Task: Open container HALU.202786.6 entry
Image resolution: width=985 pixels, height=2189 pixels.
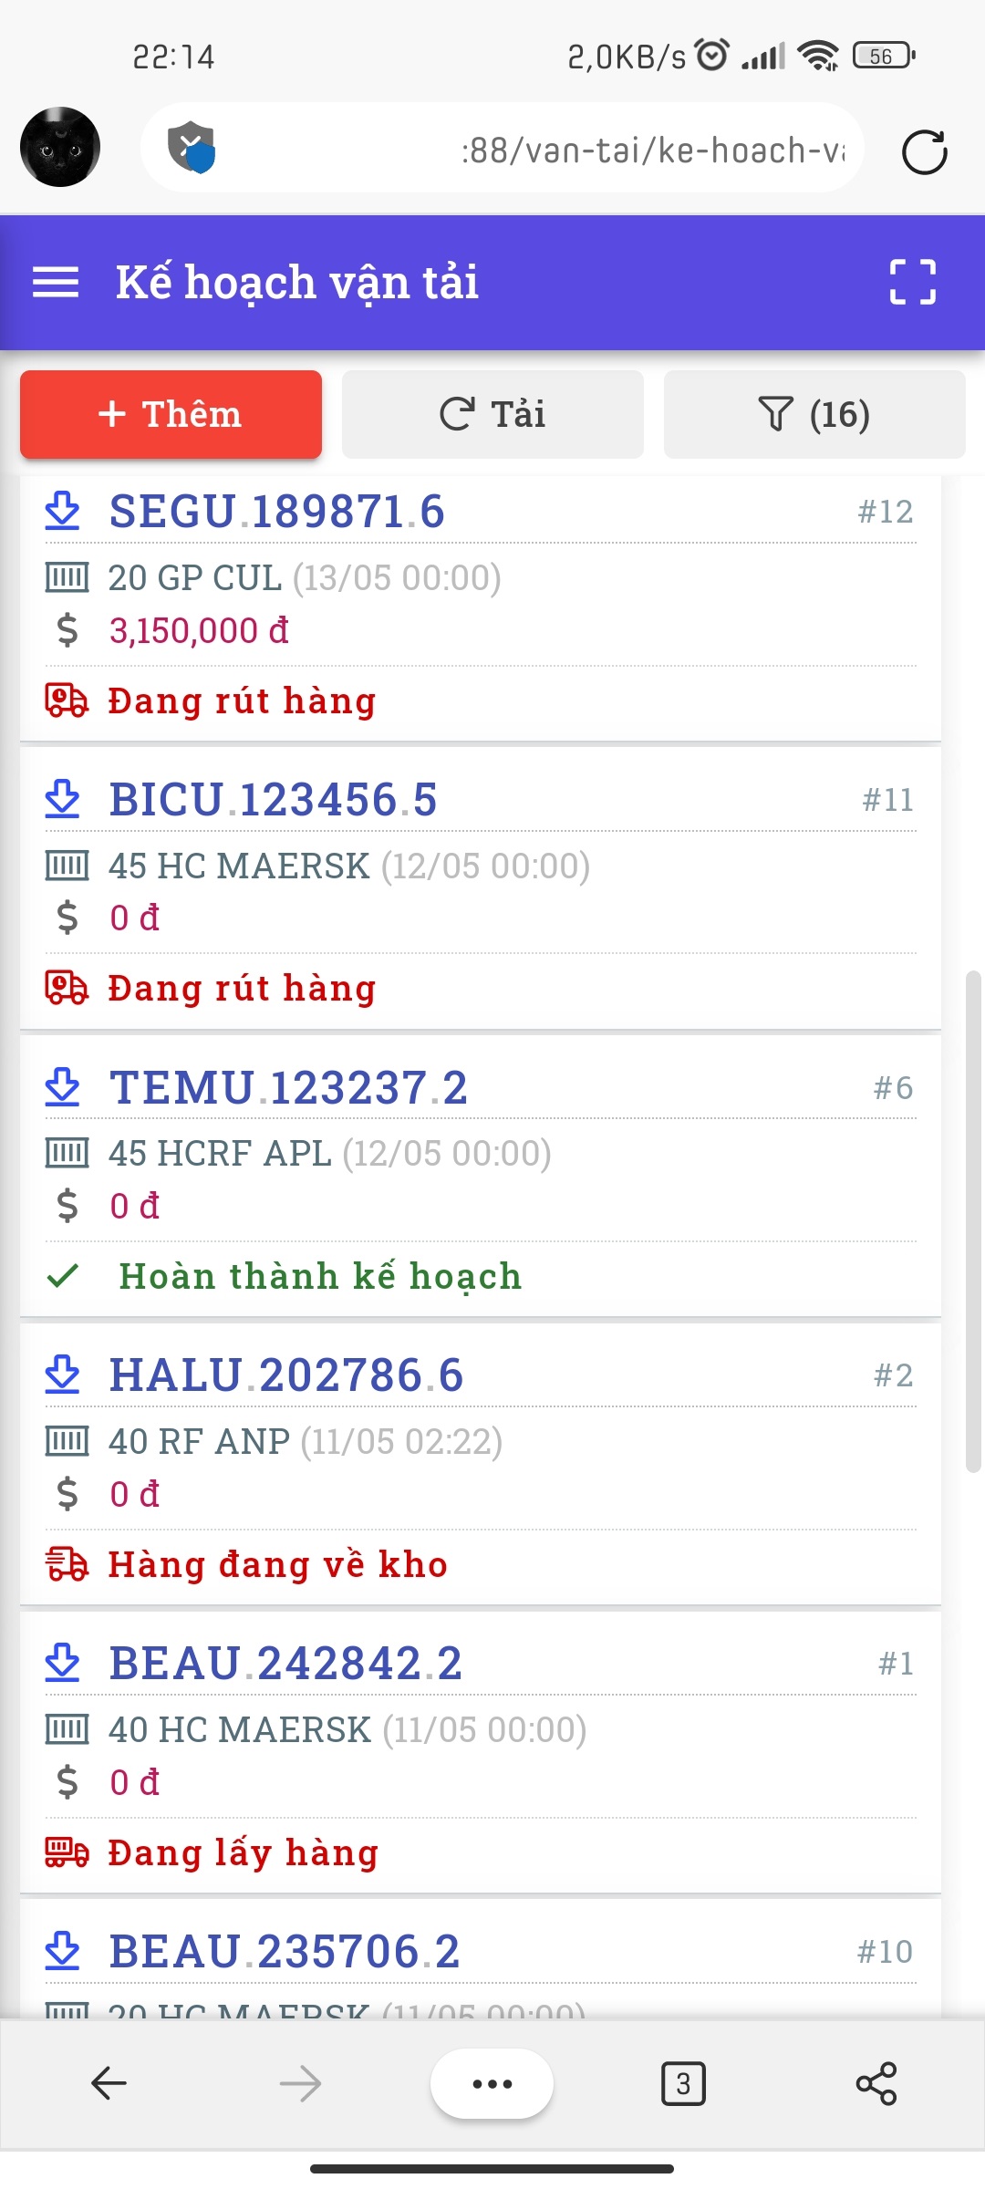Action: tap(286, 1375)
